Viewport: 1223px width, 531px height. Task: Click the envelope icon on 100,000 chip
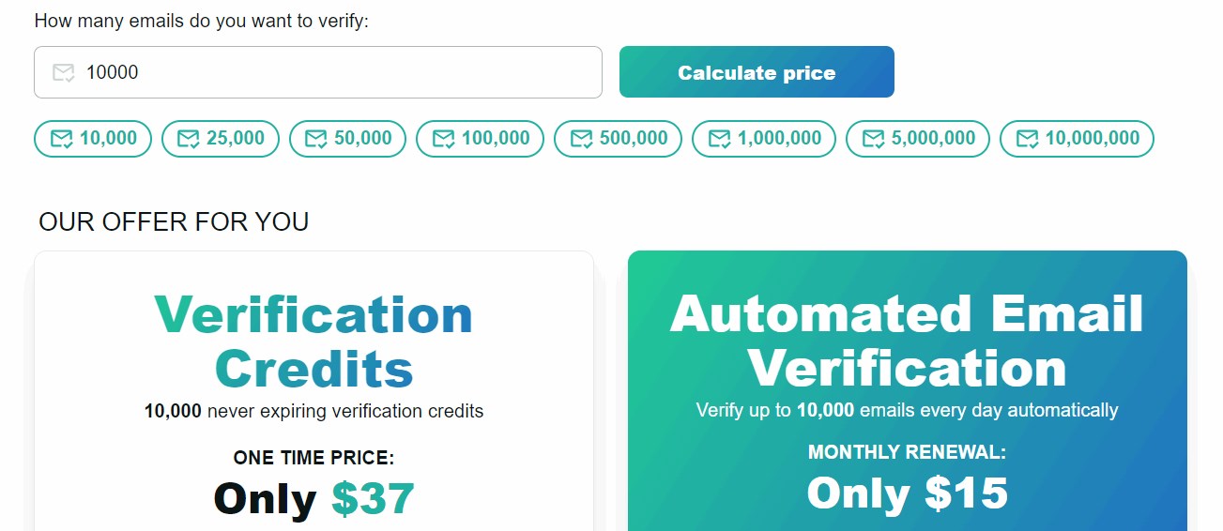click(444, 139)
